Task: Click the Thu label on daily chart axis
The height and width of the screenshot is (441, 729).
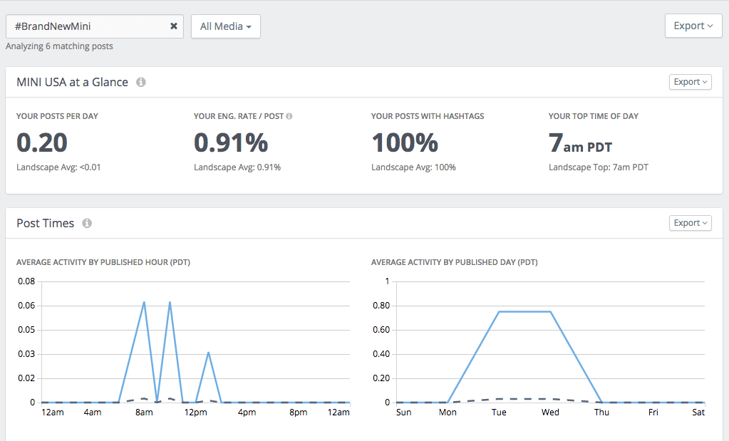Action: [601, 413]
